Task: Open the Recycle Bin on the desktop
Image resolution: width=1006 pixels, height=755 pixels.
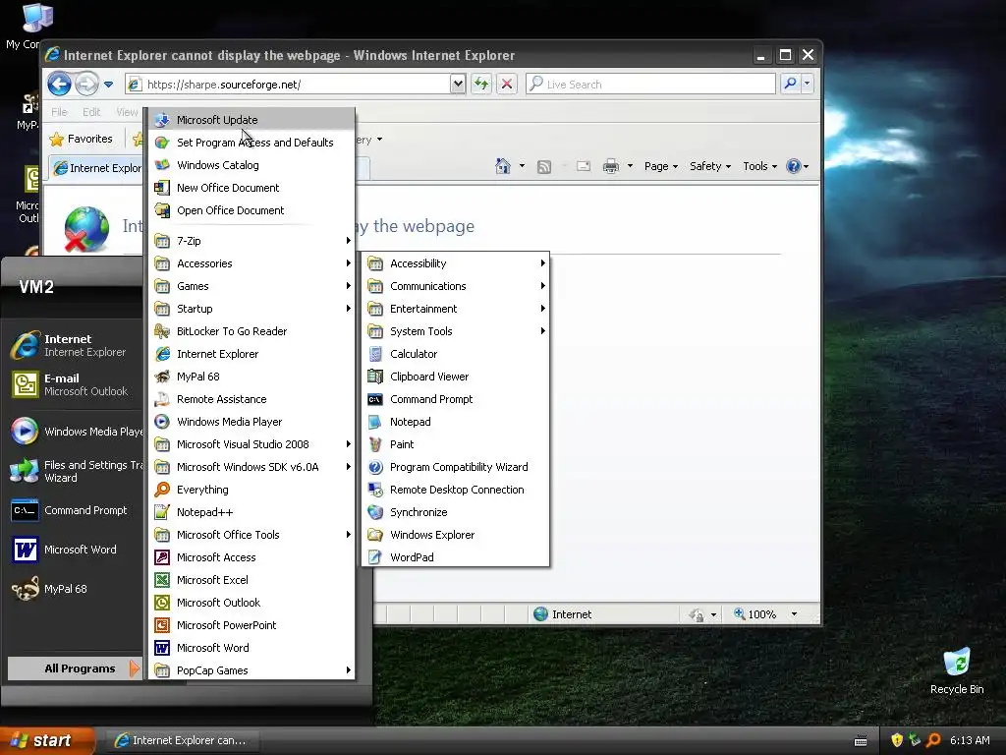Action: pos(957,670)
